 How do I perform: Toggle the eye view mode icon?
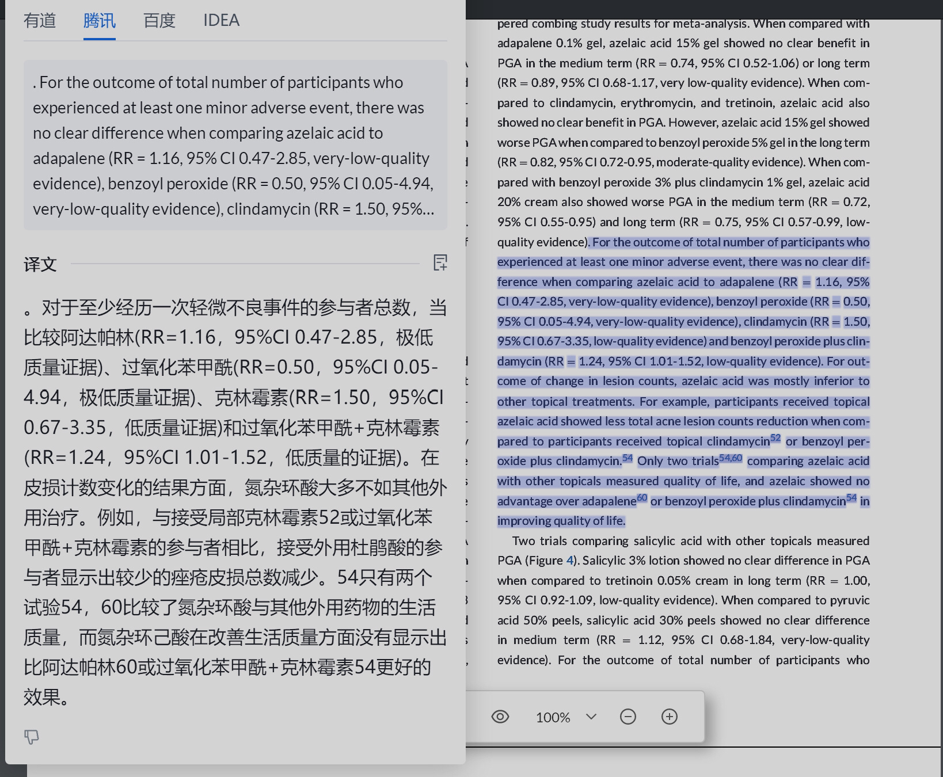click(x=500, y=717)
